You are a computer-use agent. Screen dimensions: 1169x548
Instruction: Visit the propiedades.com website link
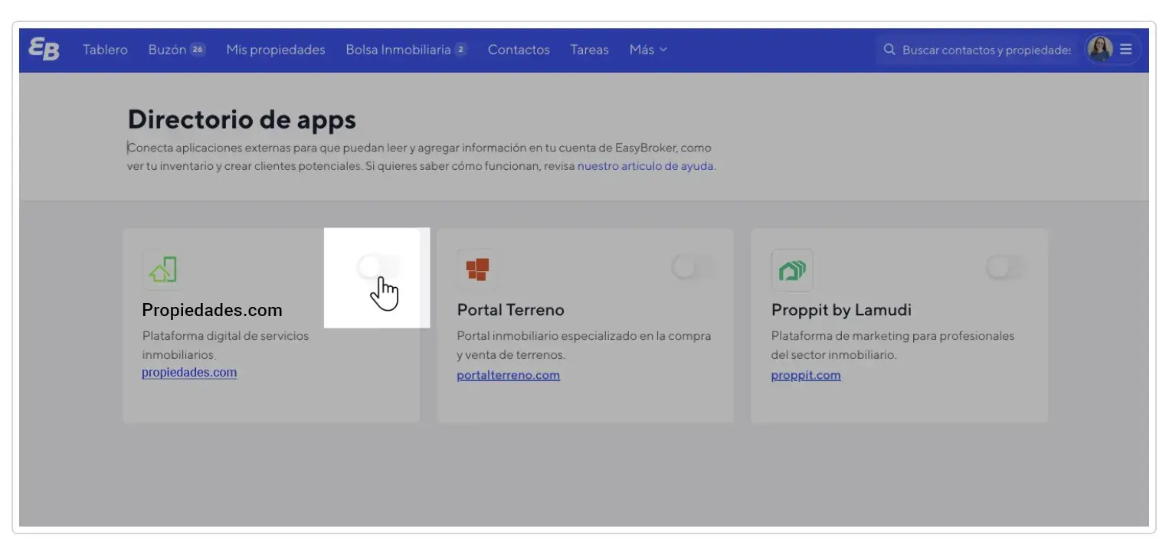[x=189, y=372]
